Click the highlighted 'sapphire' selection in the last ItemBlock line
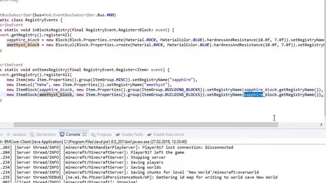326x183 pixels. pos(254,95)
